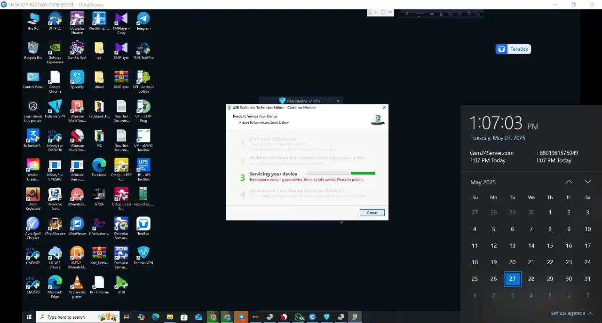Go to next month in calendar
The height and width of the screenshot is (323, 602).
coord(588,182)
